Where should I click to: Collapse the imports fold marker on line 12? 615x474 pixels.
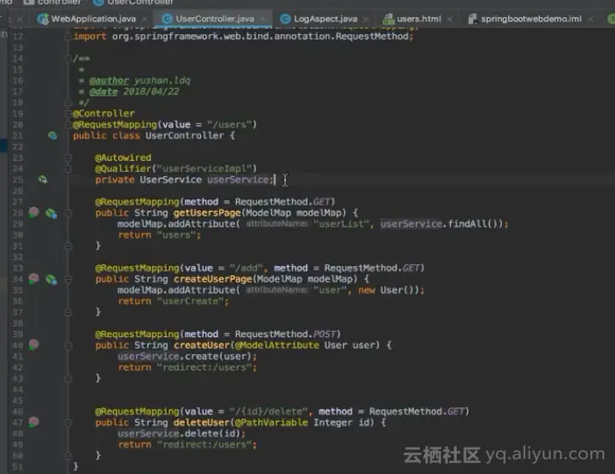point(68,37)
